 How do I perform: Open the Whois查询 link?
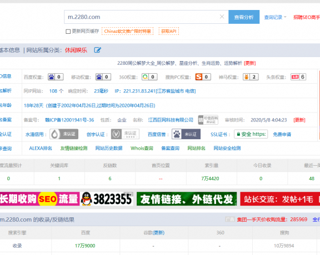click(x=142, y=148)
